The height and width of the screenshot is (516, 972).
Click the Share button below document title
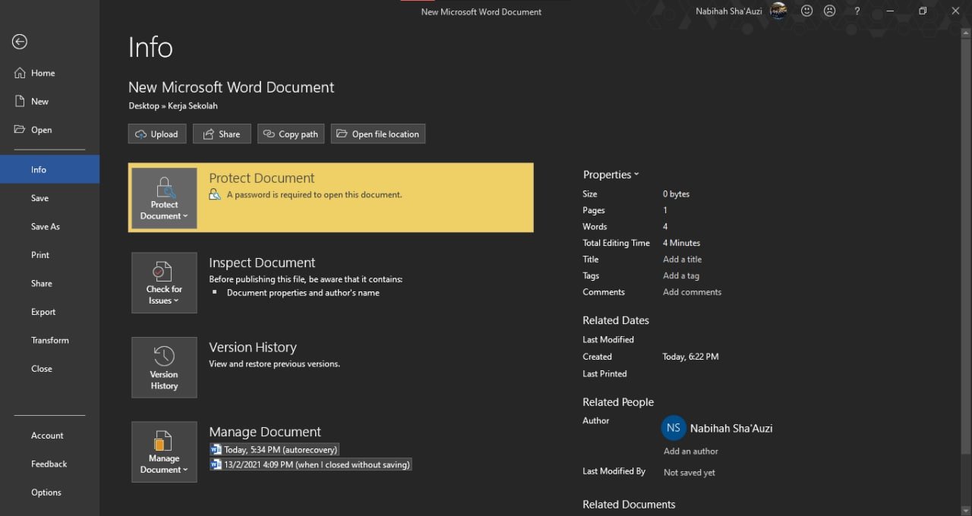222,134
